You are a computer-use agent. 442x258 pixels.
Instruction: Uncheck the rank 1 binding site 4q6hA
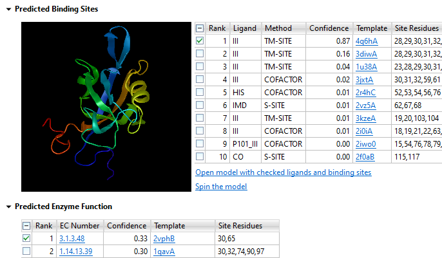(x=200, y=41)
